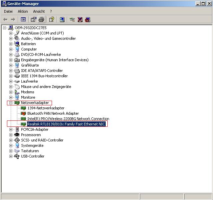This screenshot has width=213, height=200.
Task: Select Realtek RTL8139/810x Family Fast Ethernet NIC
Action: [x=66, y=124]
